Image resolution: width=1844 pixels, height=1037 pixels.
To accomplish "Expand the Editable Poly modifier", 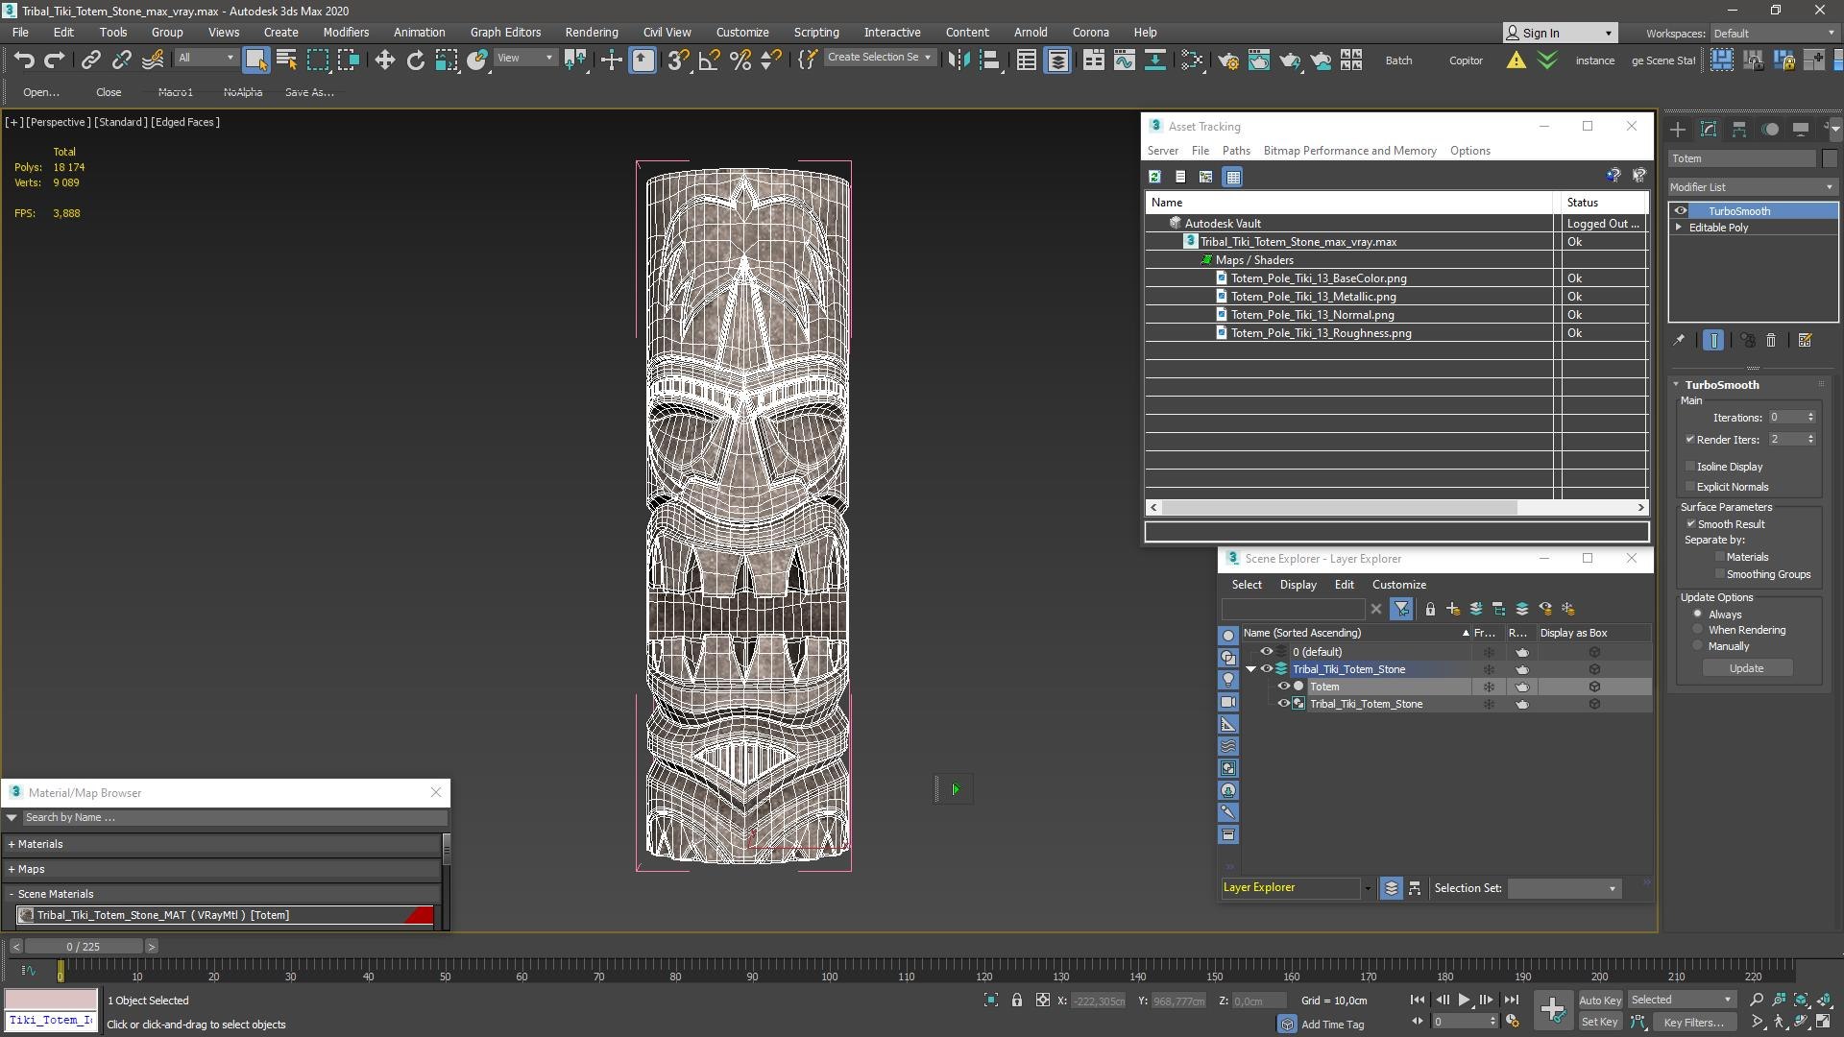I will [1679, 228].
